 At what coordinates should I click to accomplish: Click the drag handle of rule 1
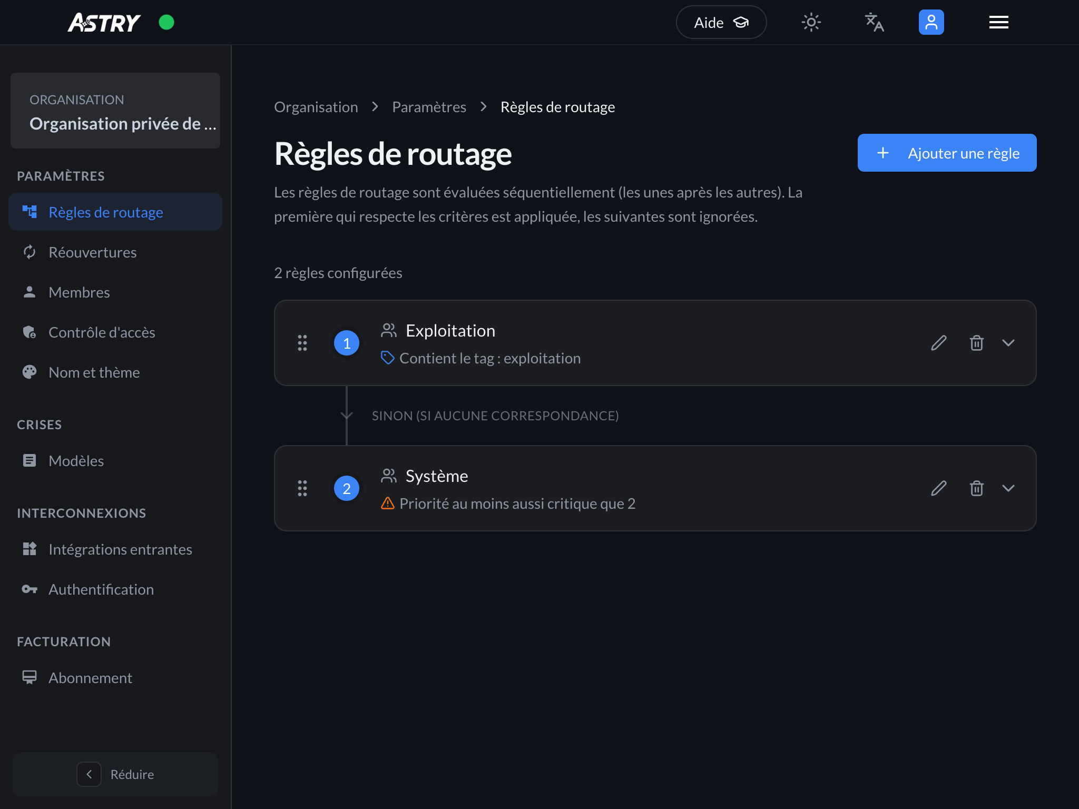pyautogui.click(x=302, y=343)
